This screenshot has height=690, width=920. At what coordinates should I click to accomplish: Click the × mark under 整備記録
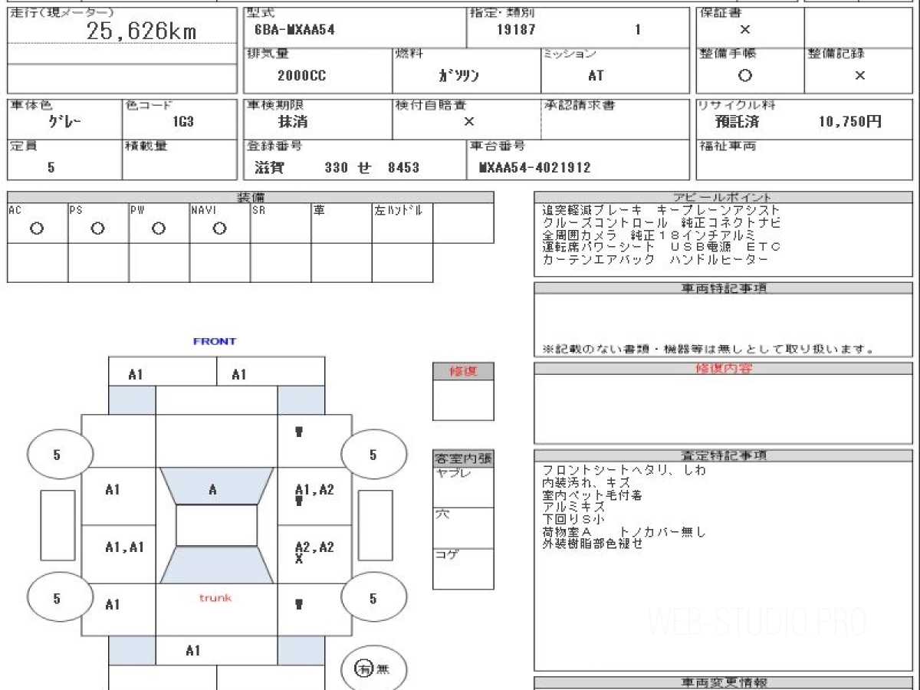(860, 75)
